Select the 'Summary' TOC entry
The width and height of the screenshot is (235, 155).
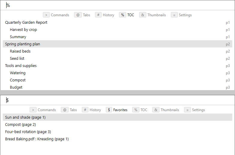pos(117,37)
